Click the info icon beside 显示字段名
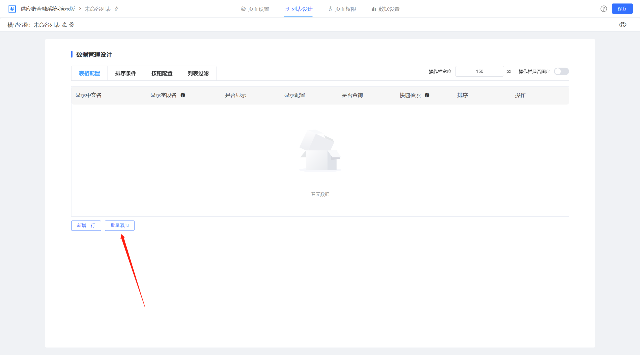The height and width of the screenshot is (355, 640). click(x=183, y=95)
